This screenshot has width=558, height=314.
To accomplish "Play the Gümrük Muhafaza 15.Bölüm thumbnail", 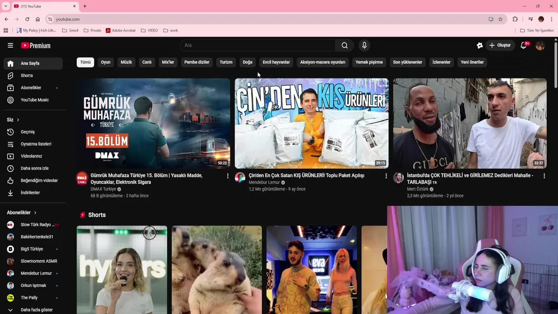I will point(153,123).
